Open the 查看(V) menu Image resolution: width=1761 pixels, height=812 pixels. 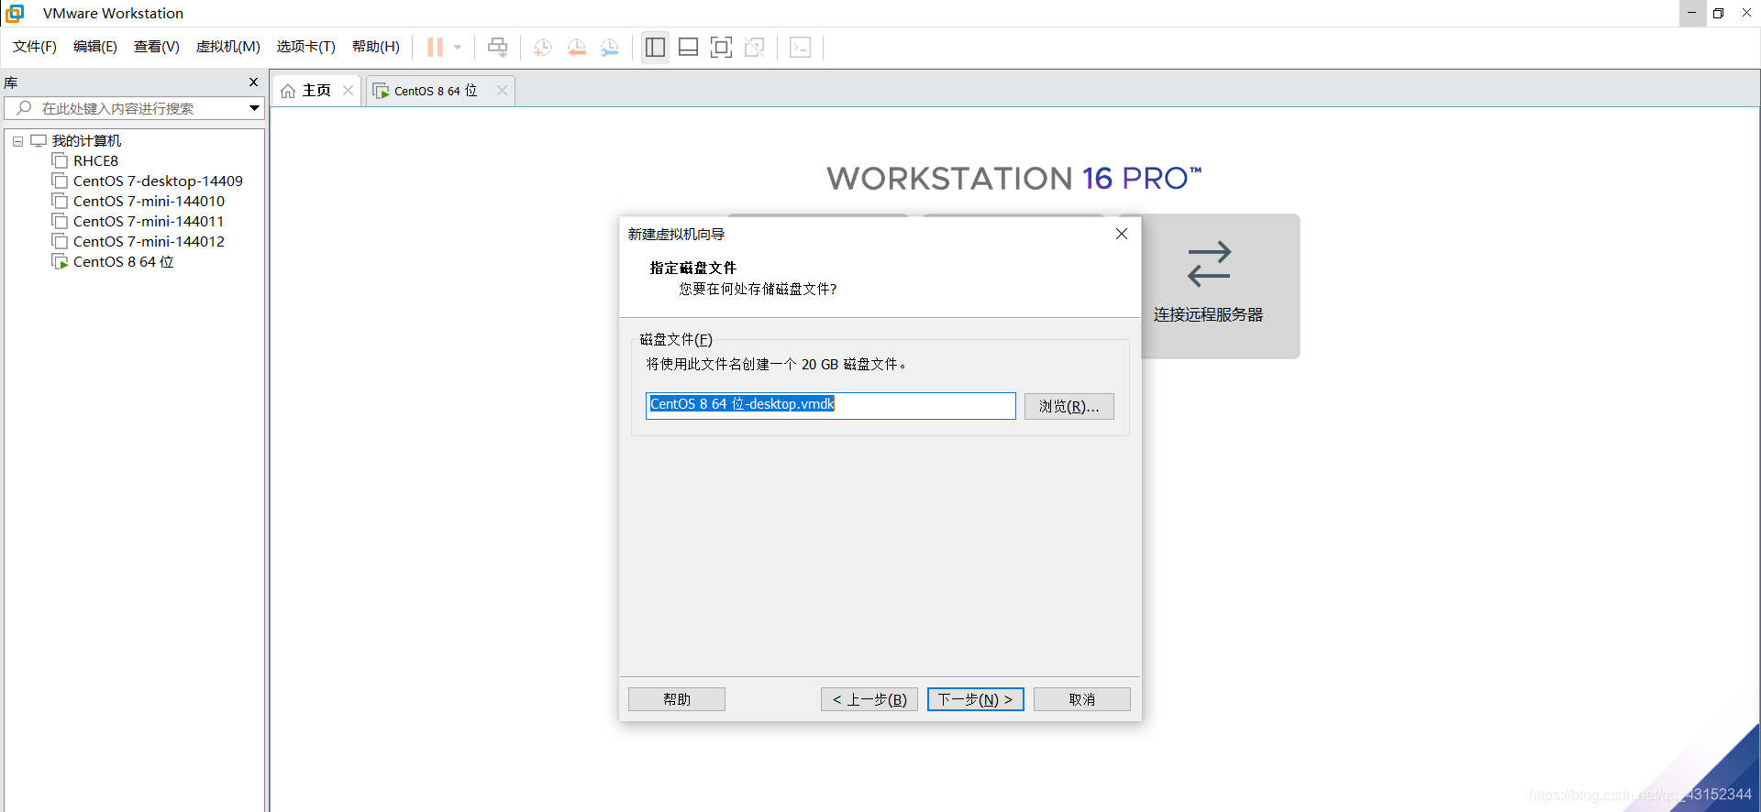point(157,47)
